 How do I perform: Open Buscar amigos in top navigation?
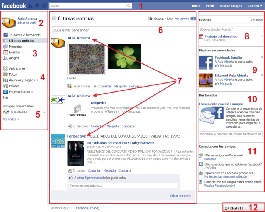[x=231, y=6]
